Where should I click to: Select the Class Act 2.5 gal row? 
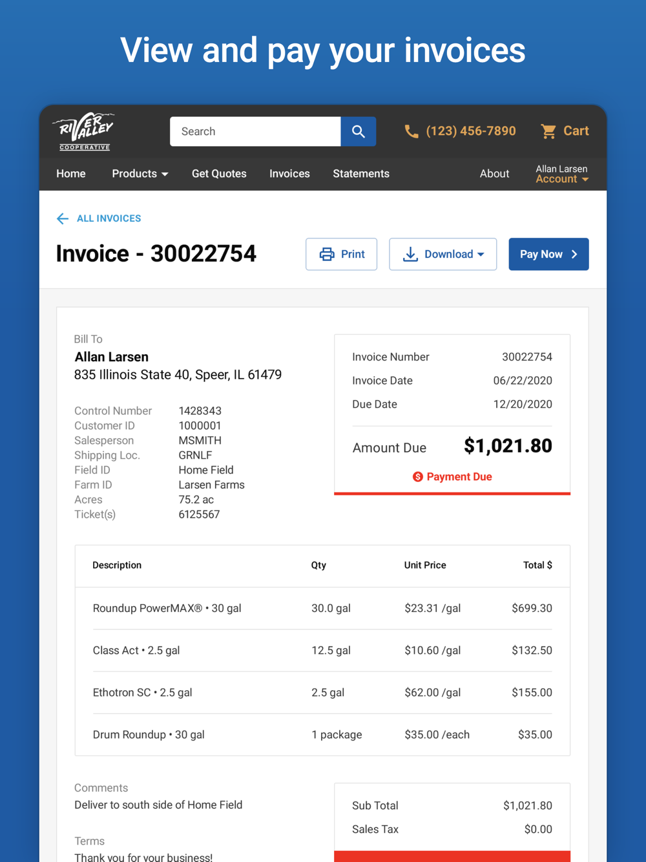tap(322, 651)
